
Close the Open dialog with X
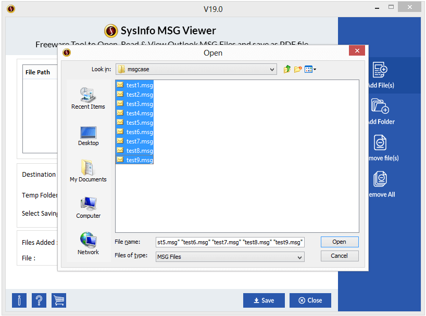[357, 50]
